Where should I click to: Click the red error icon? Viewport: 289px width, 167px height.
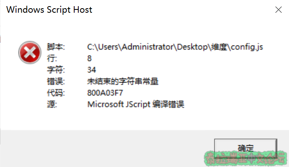30,53
